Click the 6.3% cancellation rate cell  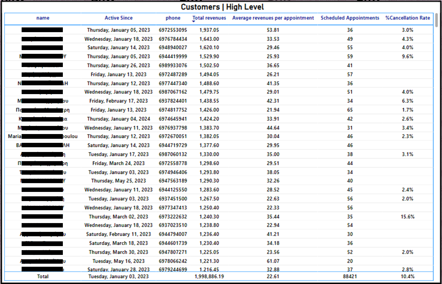point(408,101)
